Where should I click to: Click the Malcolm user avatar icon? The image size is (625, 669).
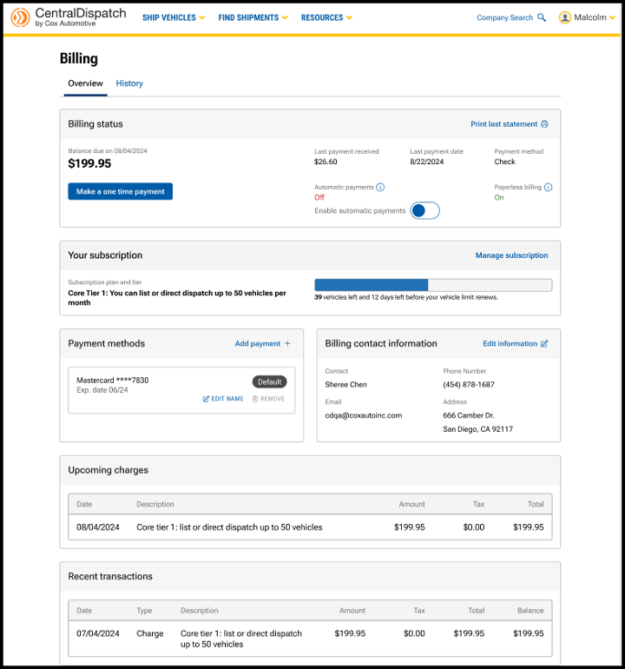coord(565,17)
